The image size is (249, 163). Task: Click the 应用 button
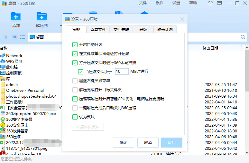click(172, 143)
